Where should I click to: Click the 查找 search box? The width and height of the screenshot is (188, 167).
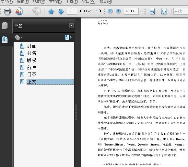click(x=181, y=11)
